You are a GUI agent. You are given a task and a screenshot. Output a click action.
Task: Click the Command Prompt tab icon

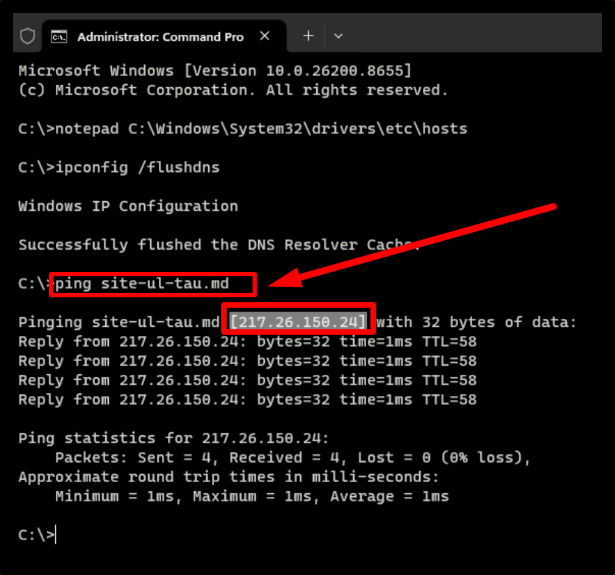point(59,37)
